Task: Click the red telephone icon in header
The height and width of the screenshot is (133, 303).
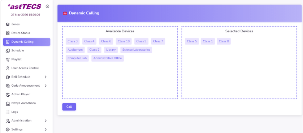Action: pyautogui.click(x=65, y=13)
